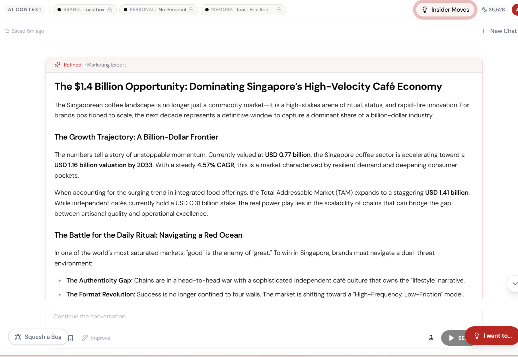Click the AI CONTEXT label
518x357 pixels.
pyautogui.click(x=25, y=10)
